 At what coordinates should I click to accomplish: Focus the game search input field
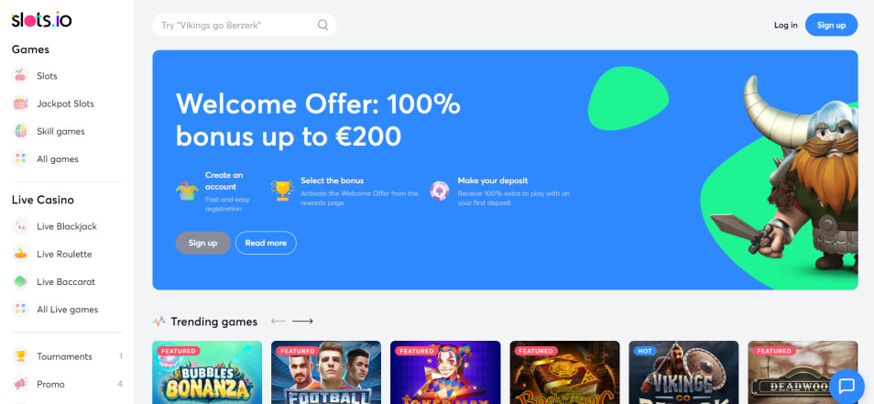point(244,25)
